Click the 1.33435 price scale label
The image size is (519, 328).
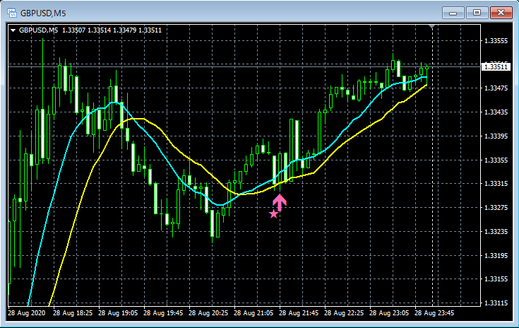pyautogui.click(x=496, y=112)
